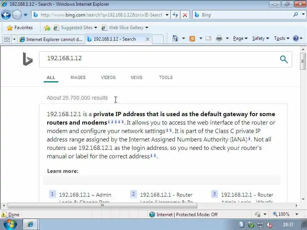Expand the tab list dropdown arrow
Image resolution: width=307 pixels, height=230 pixels.
[14, 39]
